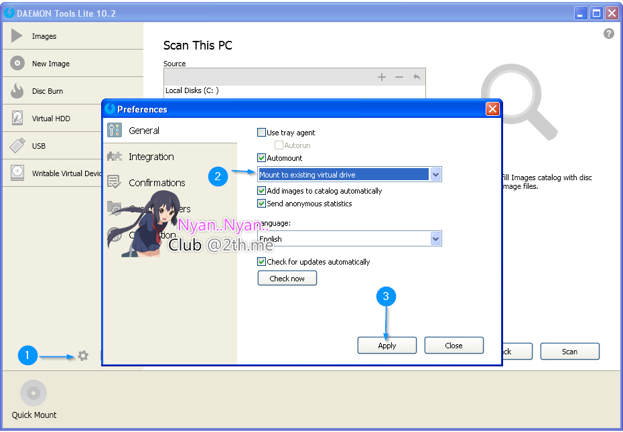
Task: Add a source with the plus icon
Action: (381, 77)
